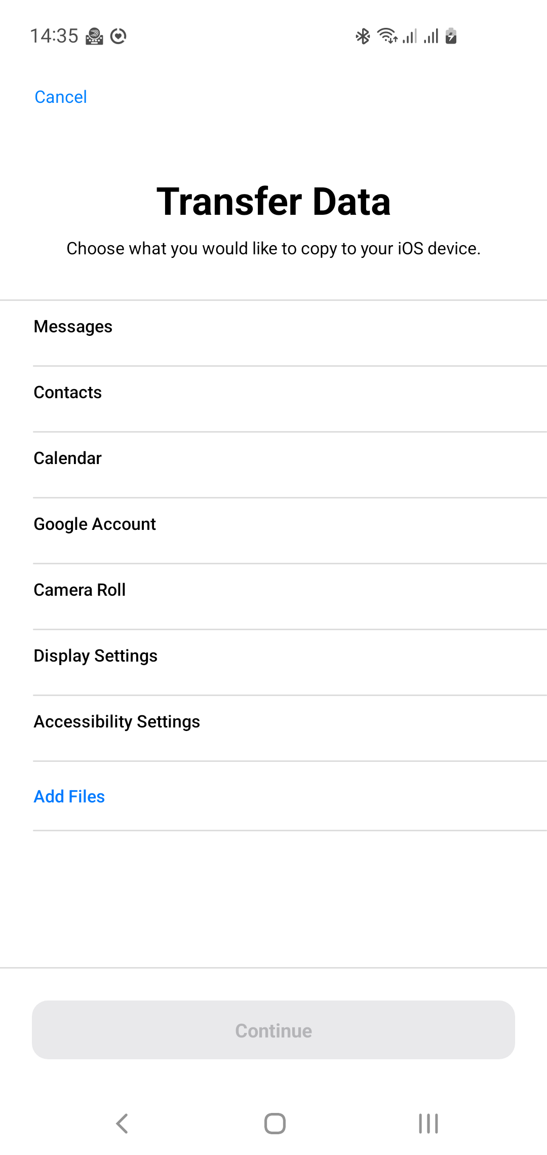Tap the clock in the status bar
This screenshot has height=1155, width=547.
pyautogui.click(x=54, y=36)
